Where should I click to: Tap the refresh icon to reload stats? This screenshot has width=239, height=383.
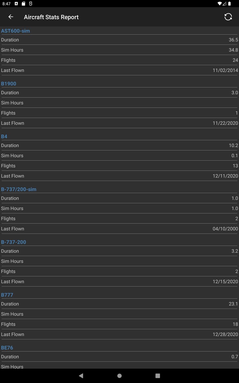[228, 17]
